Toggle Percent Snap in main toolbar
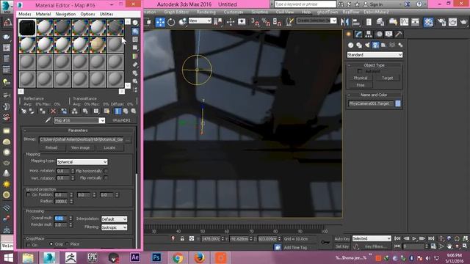This screenshot has height=264, width=470. (266, 21)
